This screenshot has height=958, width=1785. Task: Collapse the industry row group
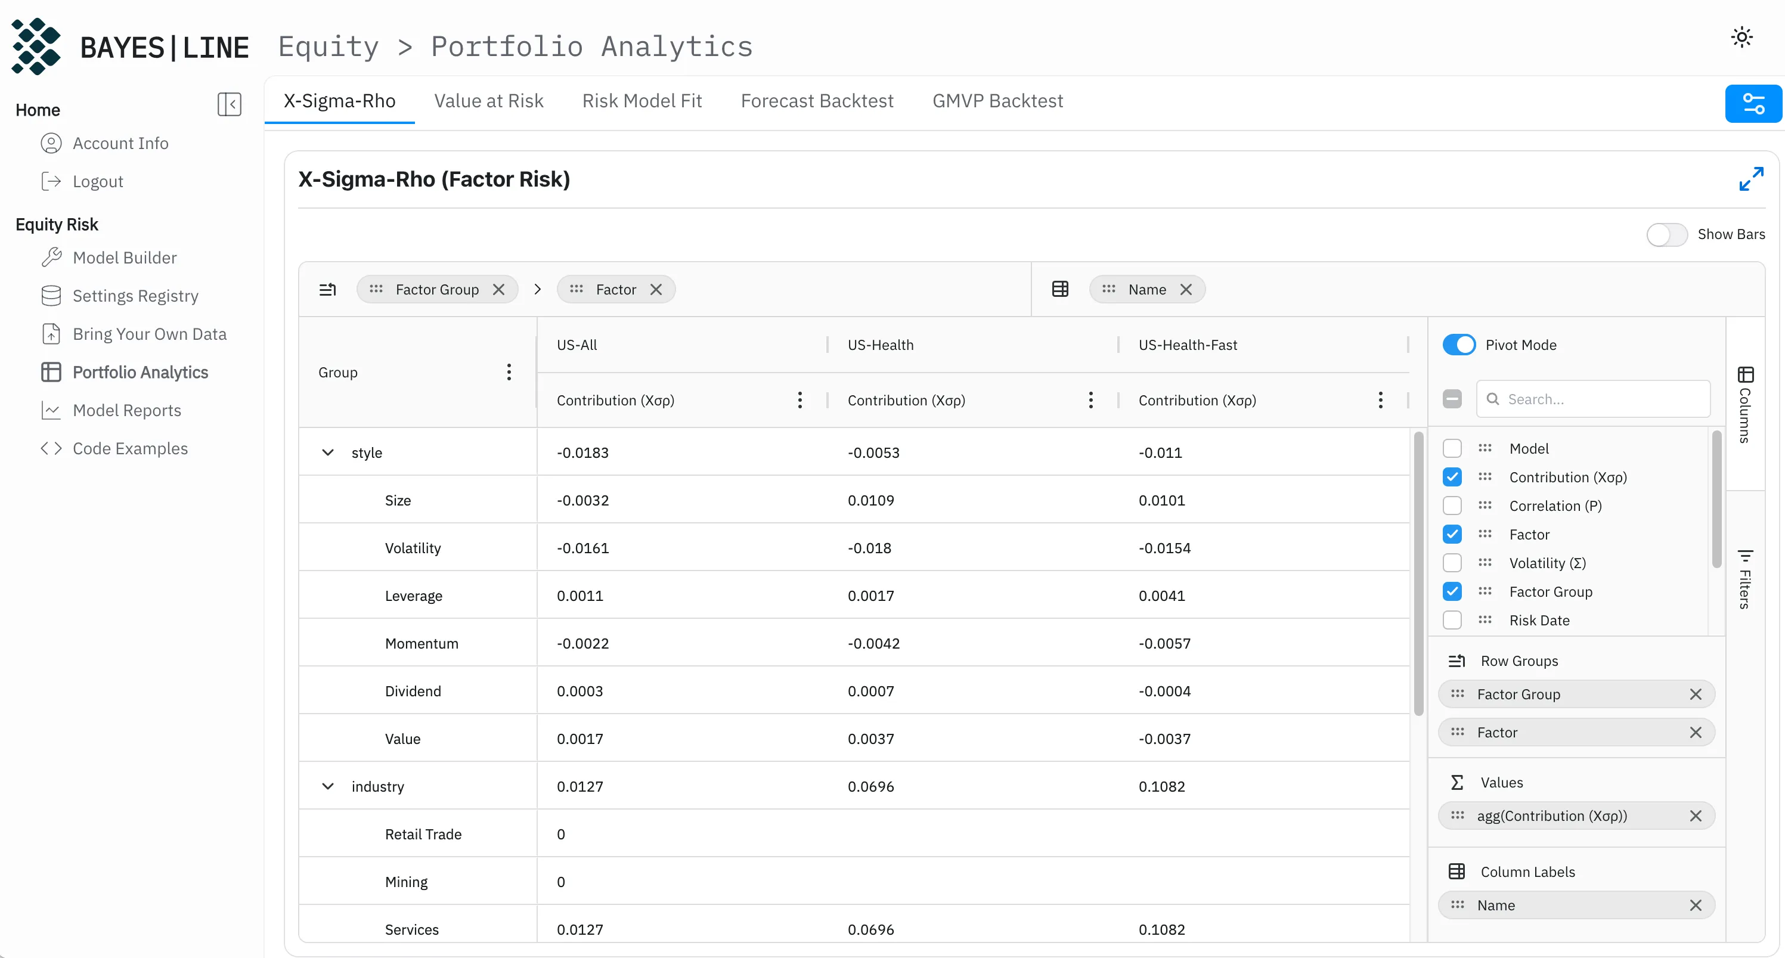328,787
